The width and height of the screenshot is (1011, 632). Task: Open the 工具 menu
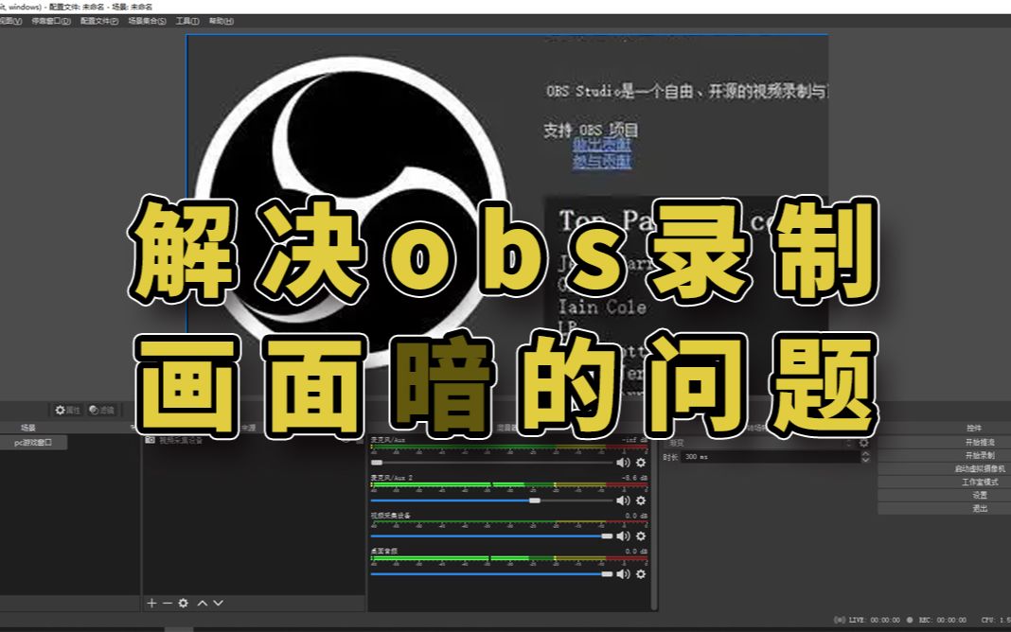[x=186, y=20]
